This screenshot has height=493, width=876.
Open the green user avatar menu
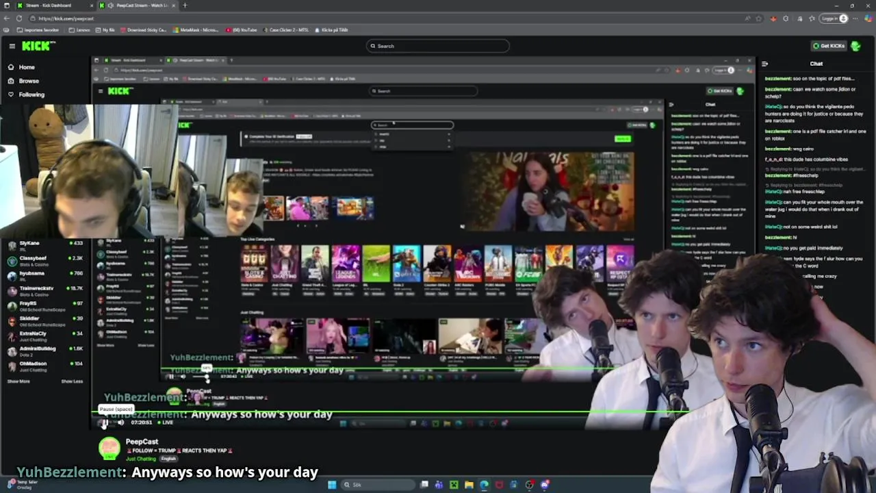coord(855,46)
